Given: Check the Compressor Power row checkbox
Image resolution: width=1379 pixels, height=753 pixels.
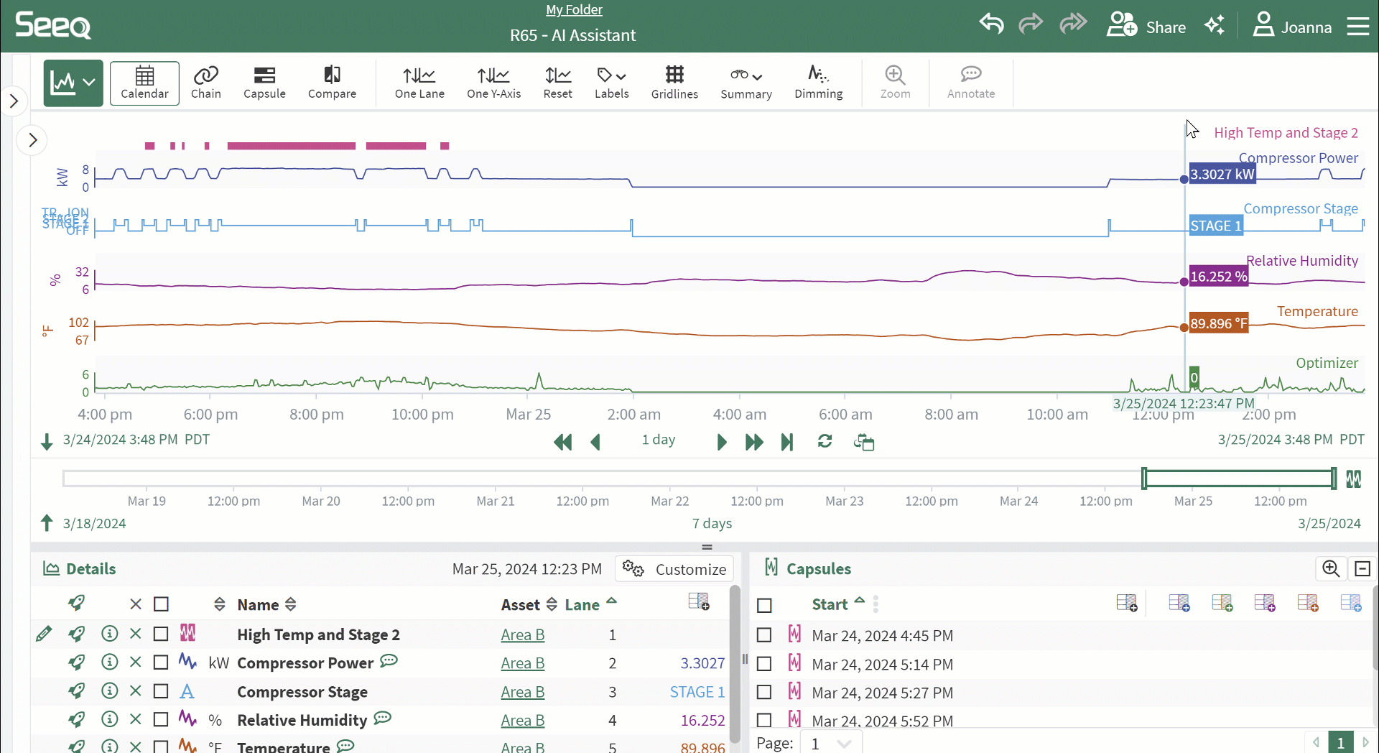Looking at the screenshot, I should (161, 662).
